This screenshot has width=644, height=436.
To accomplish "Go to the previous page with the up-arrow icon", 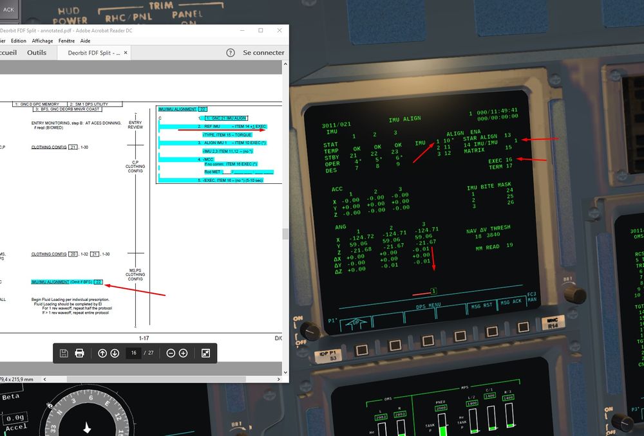I will coord(102,353).
